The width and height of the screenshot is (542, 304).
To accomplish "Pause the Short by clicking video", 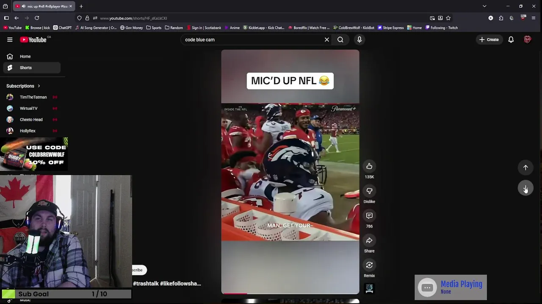I will point(290,172).
